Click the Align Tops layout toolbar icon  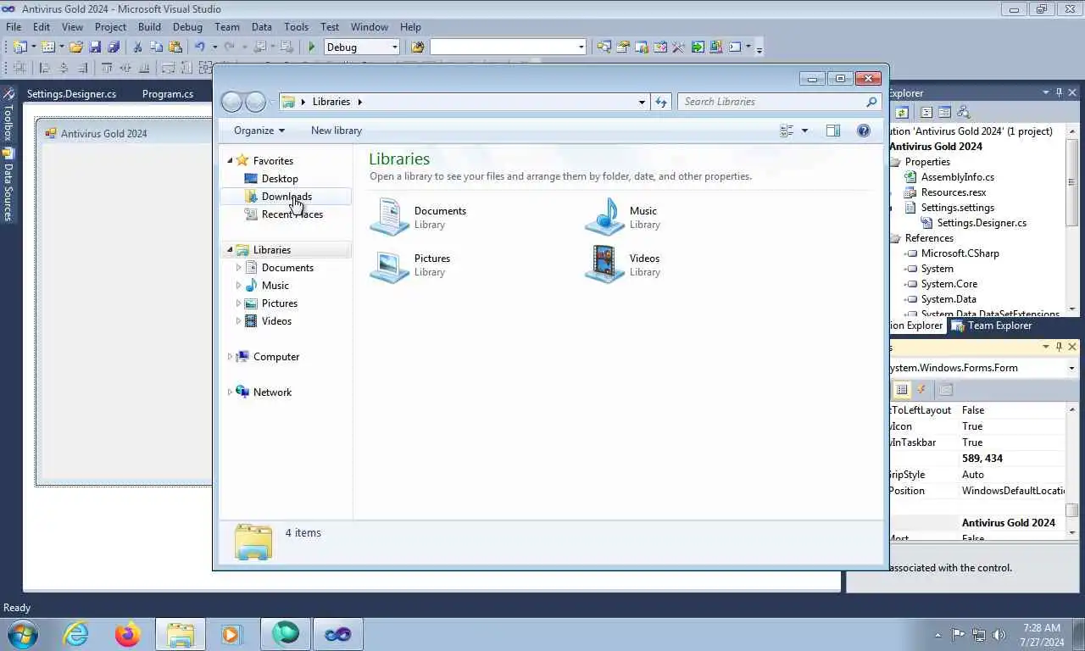(107, 68)
